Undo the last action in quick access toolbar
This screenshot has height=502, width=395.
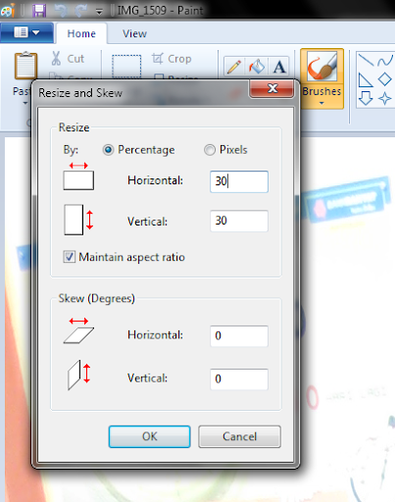pos(61,10)
